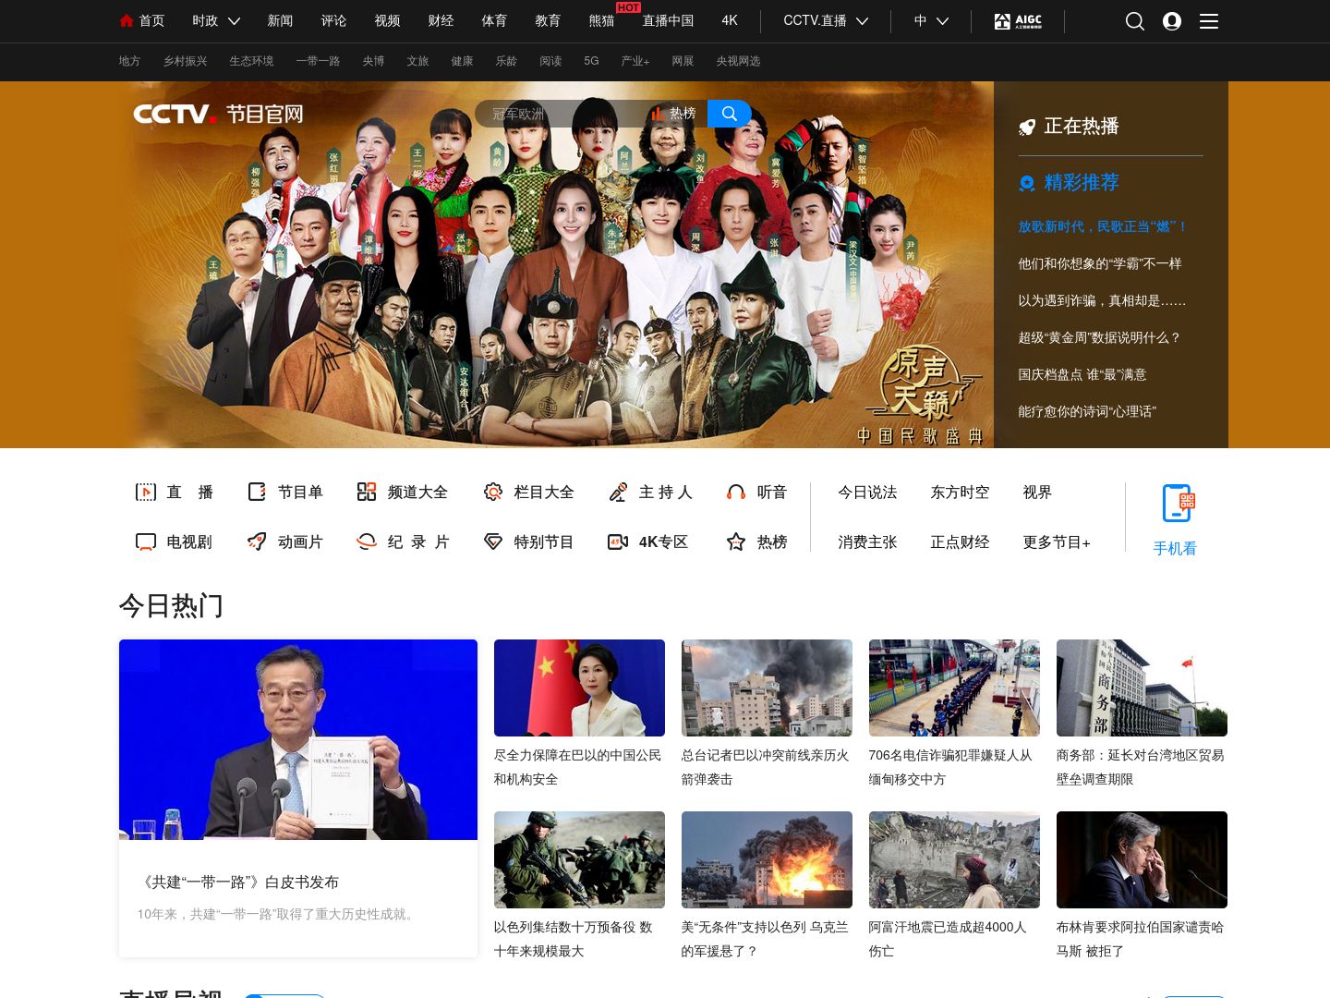Click the 热榜 star icon

pos(736,542)
